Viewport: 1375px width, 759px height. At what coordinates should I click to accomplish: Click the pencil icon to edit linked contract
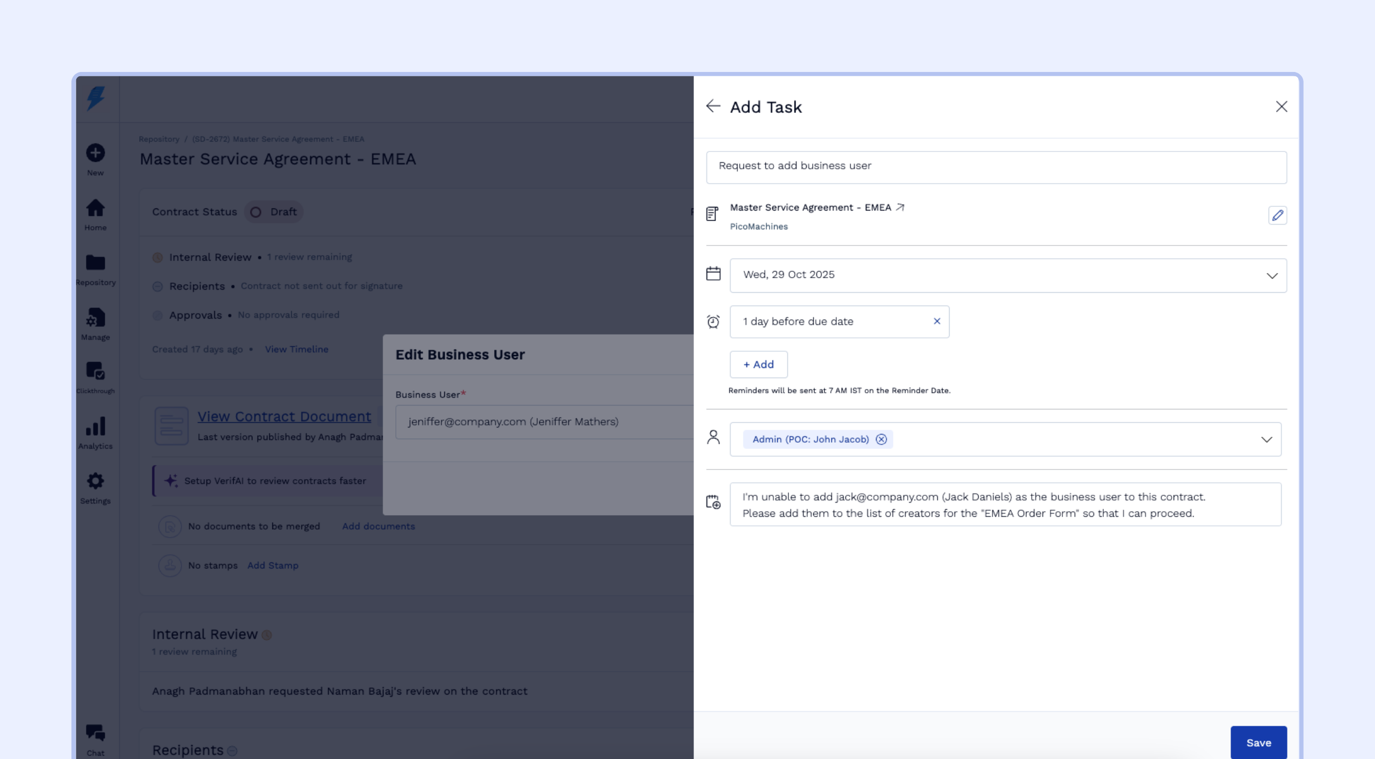(1277, 215)
